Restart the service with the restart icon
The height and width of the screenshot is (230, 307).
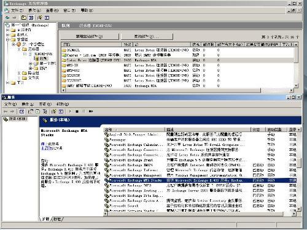91,112
